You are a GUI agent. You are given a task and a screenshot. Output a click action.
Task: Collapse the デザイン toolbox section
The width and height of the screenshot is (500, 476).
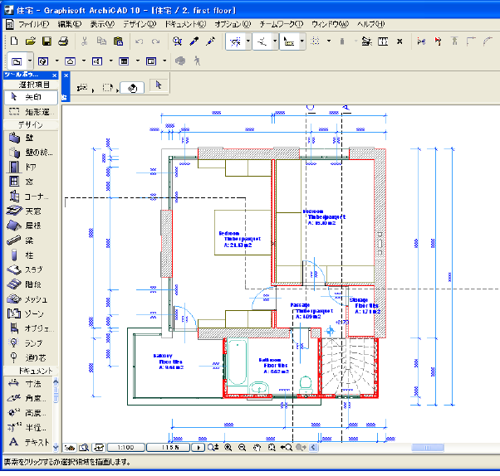30,124
